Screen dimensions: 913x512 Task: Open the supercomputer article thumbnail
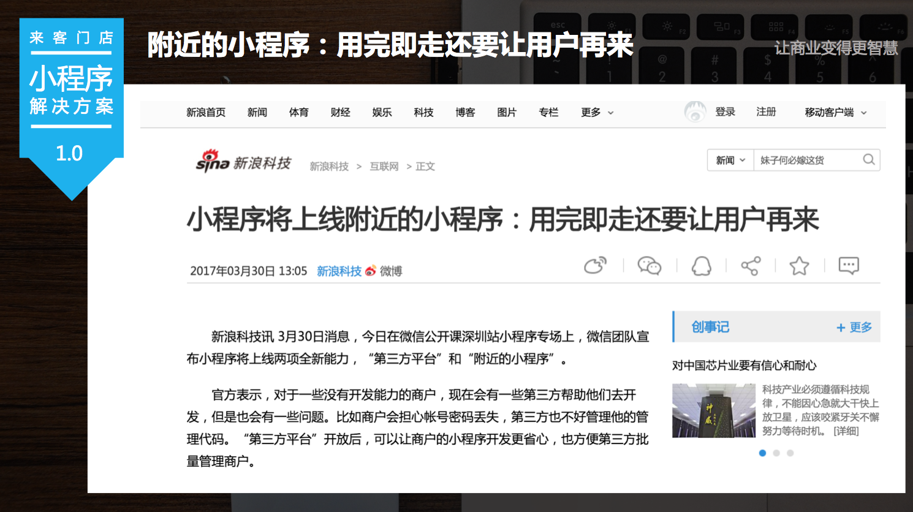pos(714,410)
